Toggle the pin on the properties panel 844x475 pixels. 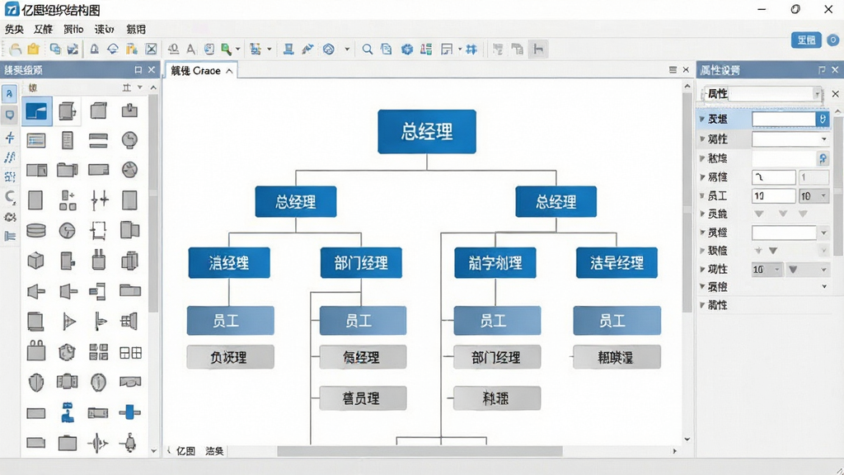click(822, 70)
